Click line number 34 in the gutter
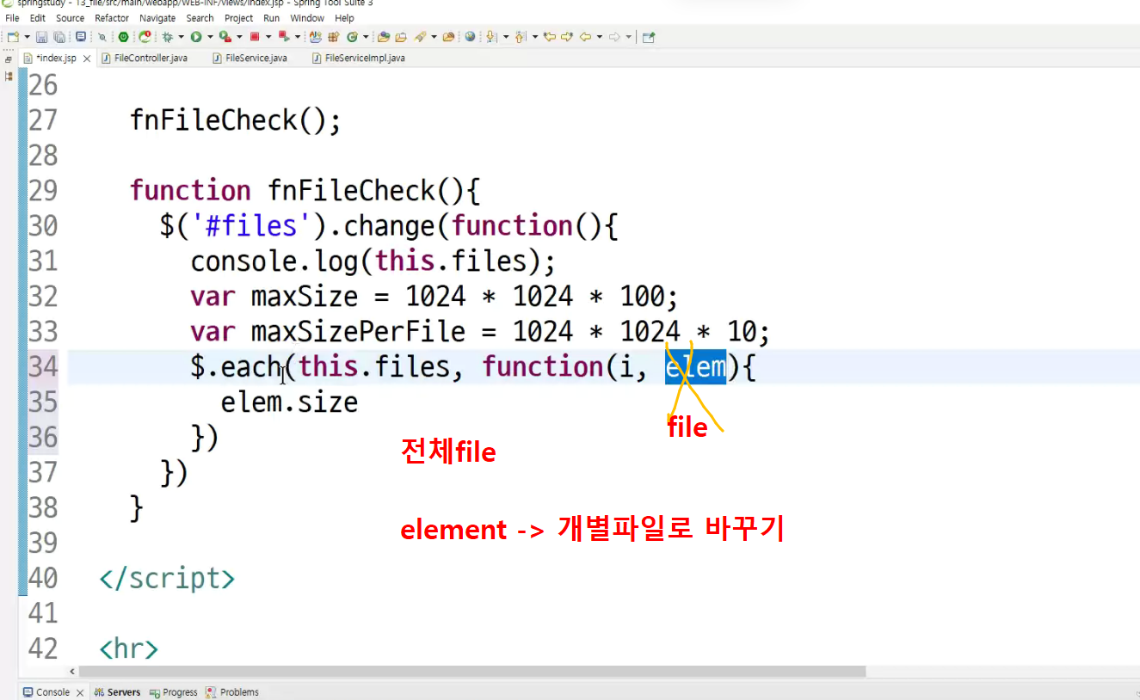 43,367
